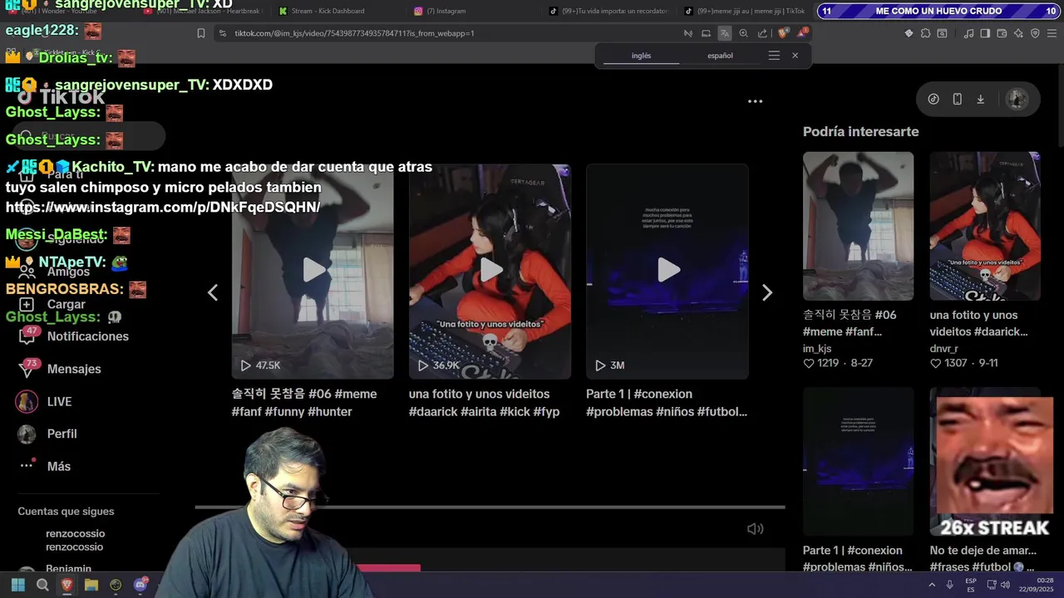The width and height of the screenshot is (1064, 598).
Task: Click the share page icon in address bar
Action: 762,33
